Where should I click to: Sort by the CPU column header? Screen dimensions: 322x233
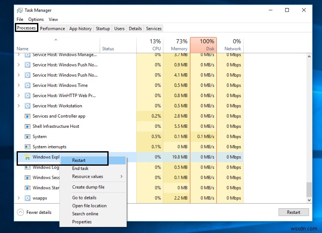click(149, 45)
